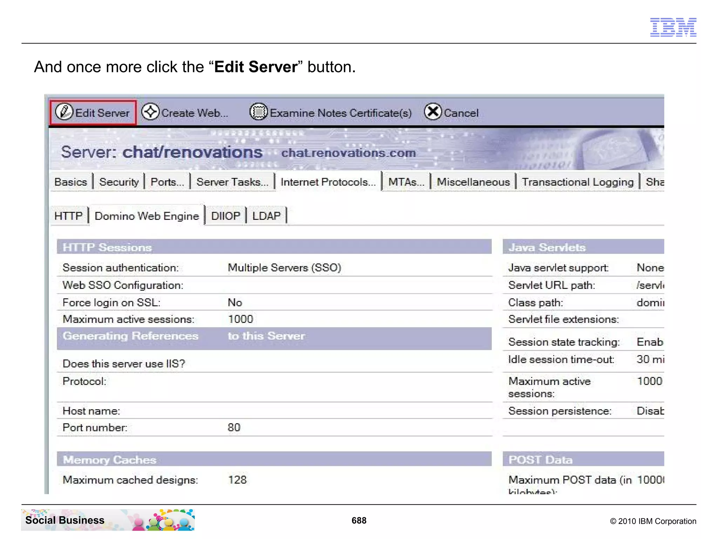Select the Domino Web Engine sub-tab
This screenshot has width=718, height=539.
pyautogui.click(x=147, y=215)
